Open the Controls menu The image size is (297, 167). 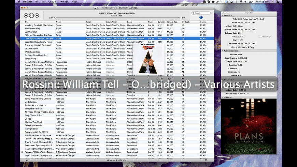click(53, 2)
